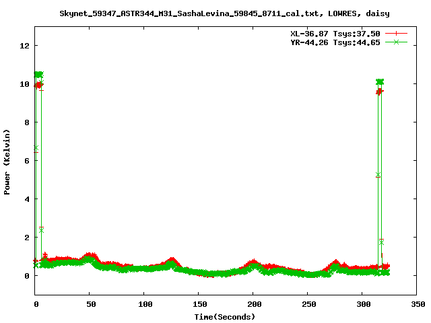The height and width of the screenshot is (323, 431).
Task: Click the Time(Seconds) x-axis label
Action: (x=224, y=317)
